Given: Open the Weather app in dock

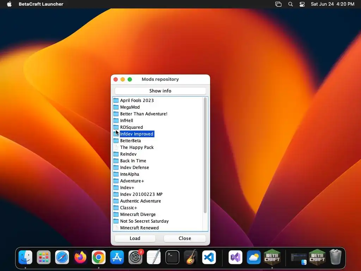Looking at the screenshot, I should tap(254, 257).
